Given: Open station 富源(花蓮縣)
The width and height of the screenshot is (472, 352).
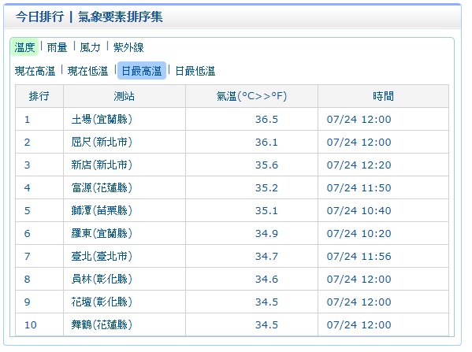Looking at the screenshot, I should pos(102,187).
